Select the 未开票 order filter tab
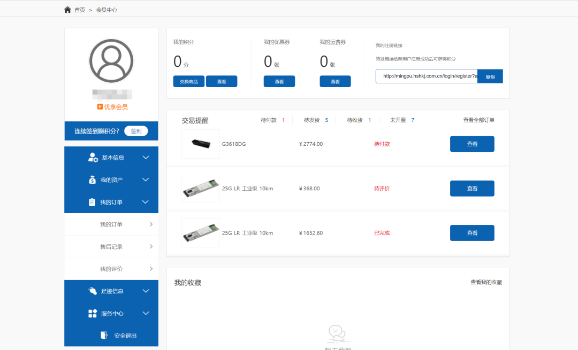578x350 pixels. tap(402, 120)
